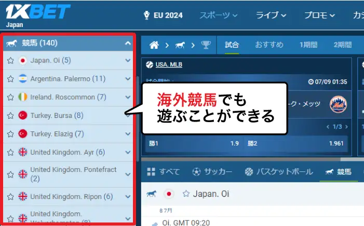Select the おすすめ tab
The width and height of the screenshot is (364, 226).
click(x=269, y=45)
